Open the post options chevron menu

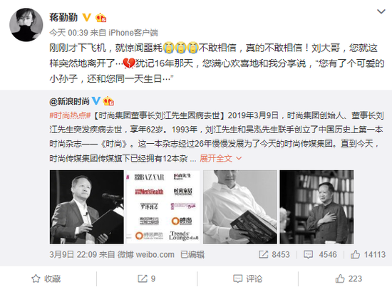pyautogui.click(x=381, y=11)
